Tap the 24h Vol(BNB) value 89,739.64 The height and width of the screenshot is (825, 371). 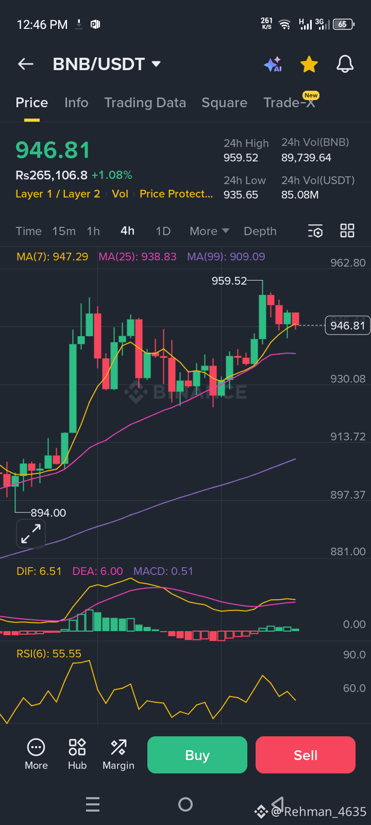pyautogui.click(x=306, y=158)
